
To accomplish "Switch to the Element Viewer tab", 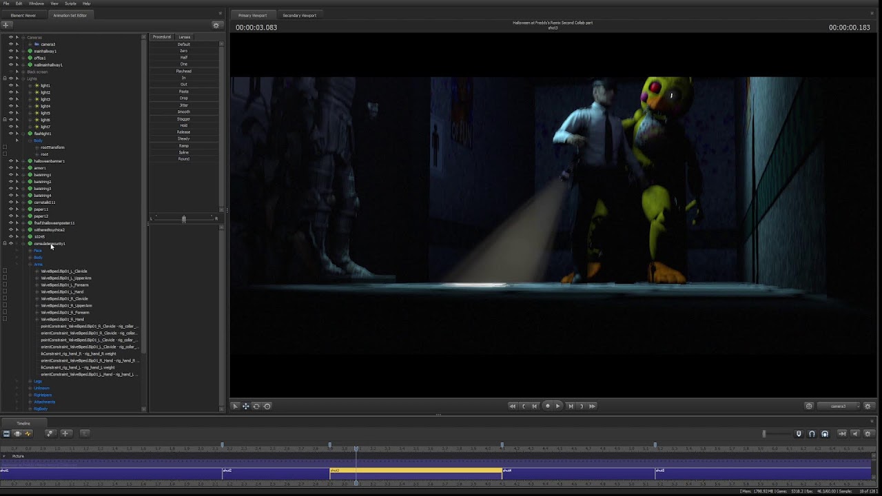I will pos(23,15).
